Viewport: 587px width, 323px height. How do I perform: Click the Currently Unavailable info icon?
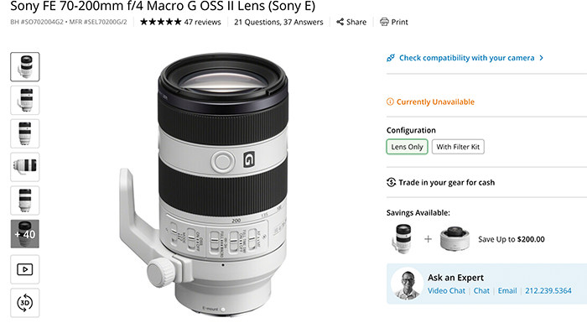tap(390, 102)
